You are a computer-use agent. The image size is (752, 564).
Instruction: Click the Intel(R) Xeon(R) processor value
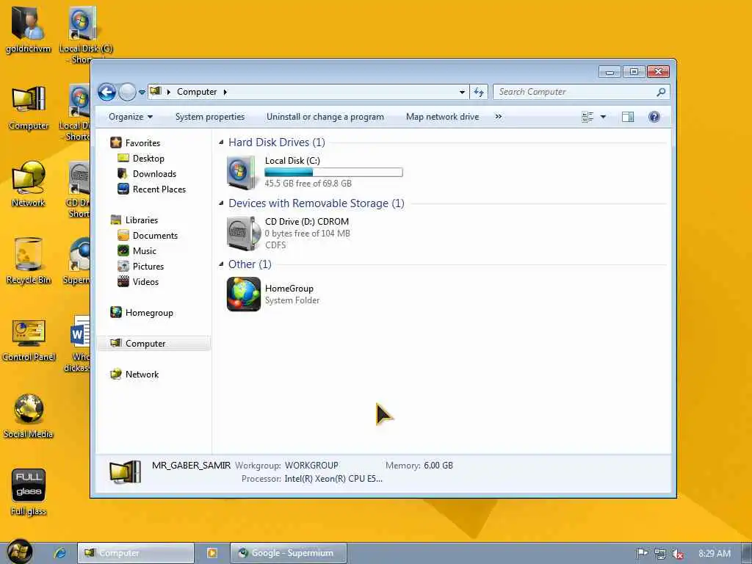pyautogui.click(x=333, y=479)
